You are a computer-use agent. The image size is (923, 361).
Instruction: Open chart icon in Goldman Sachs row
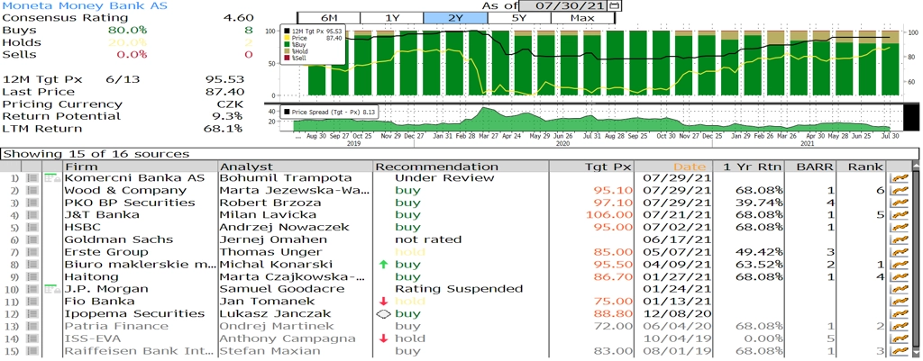pos(900,239)
